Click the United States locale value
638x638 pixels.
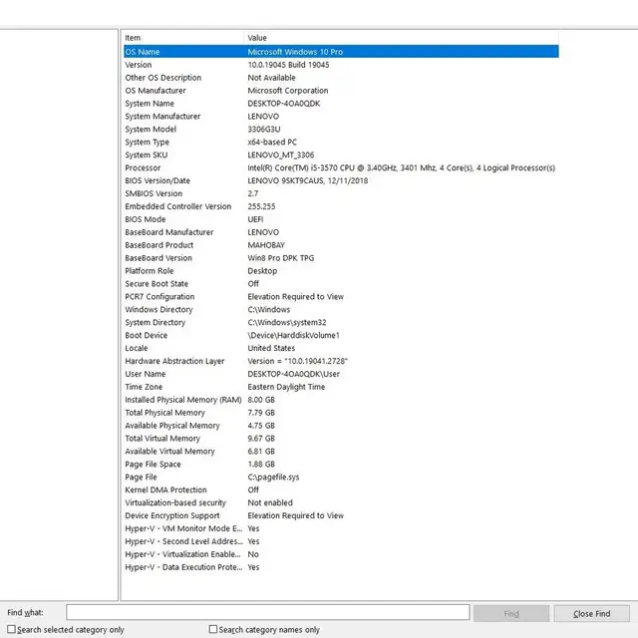tap(271, 348)
